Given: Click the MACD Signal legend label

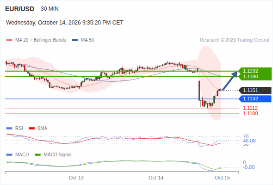Looking at the screenshot, I should click(58, 155).
